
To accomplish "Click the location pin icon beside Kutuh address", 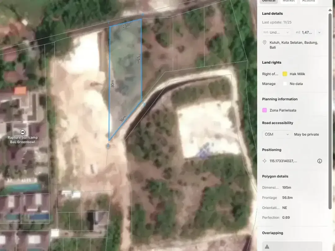I will point(265,42).
